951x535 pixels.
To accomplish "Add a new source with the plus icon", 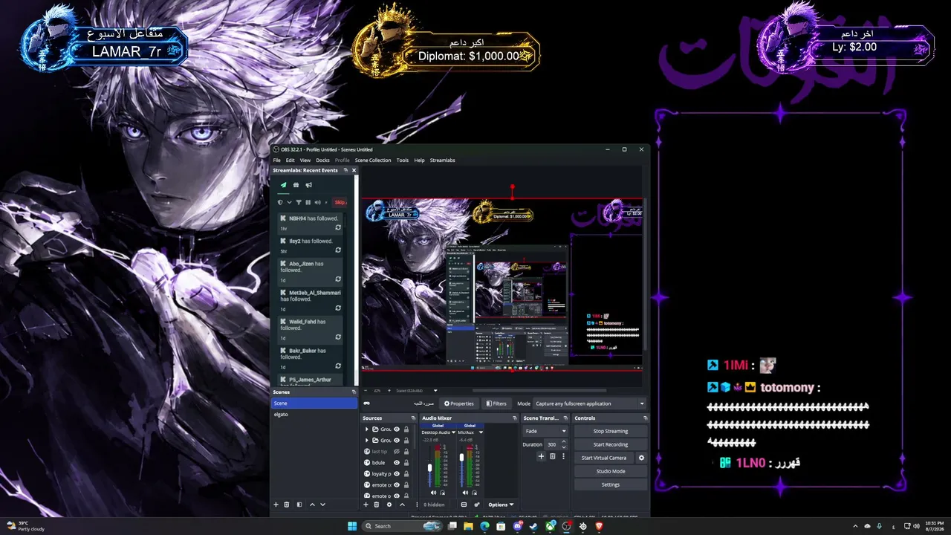I will 366,505.
